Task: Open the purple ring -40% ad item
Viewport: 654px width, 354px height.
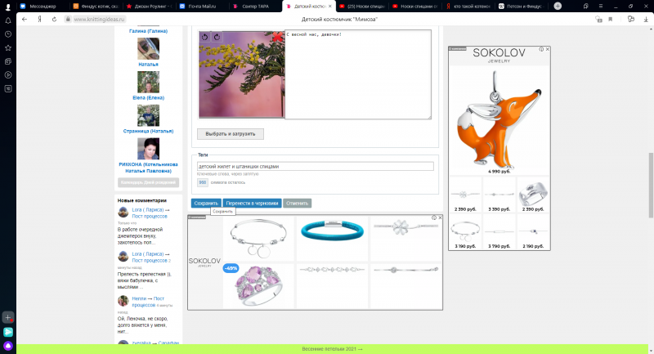Action: coord(258,286)
